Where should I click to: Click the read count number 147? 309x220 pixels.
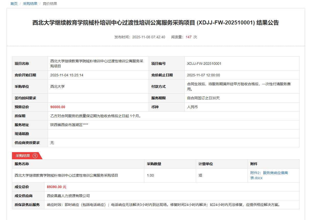188,37
